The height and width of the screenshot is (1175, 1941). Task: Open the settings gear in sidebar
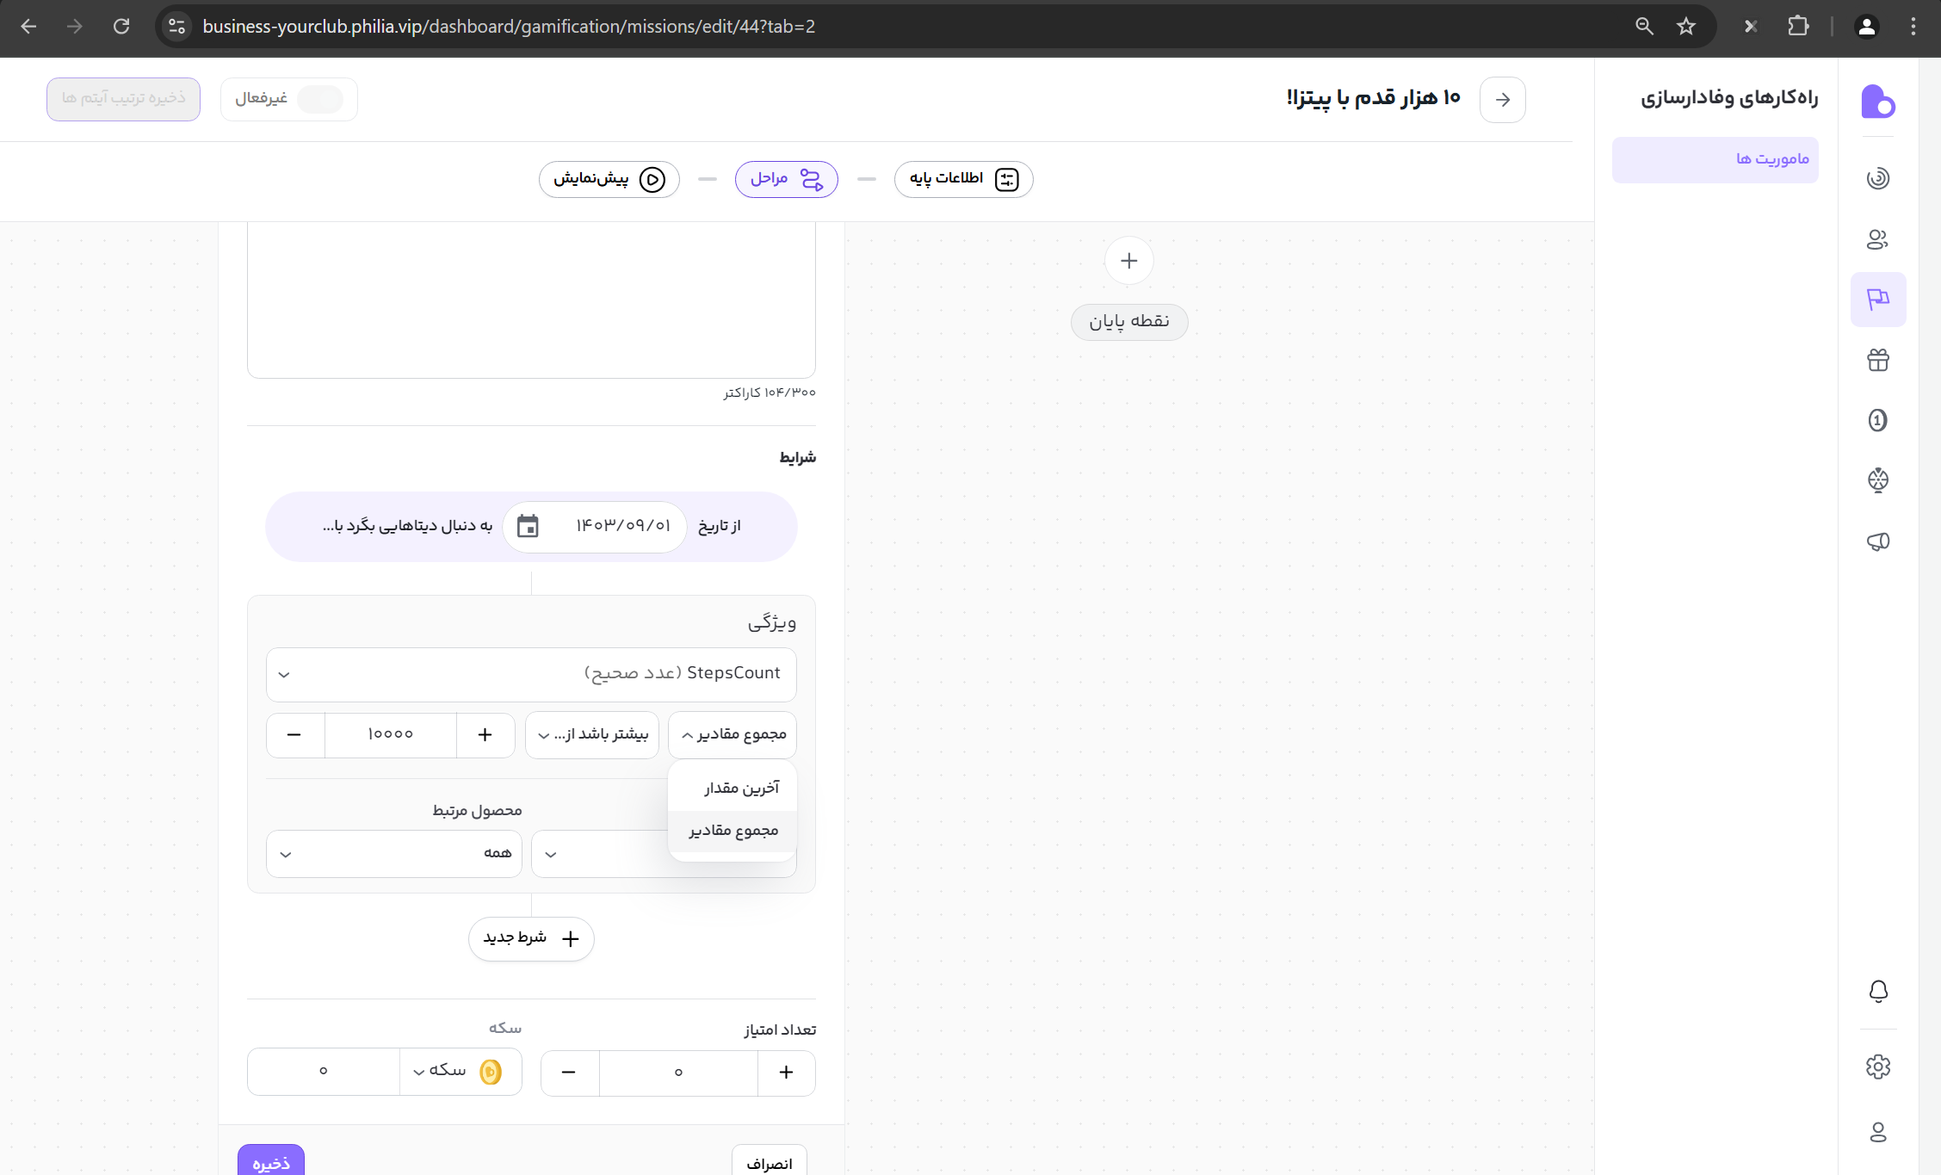point(1877,1067)
